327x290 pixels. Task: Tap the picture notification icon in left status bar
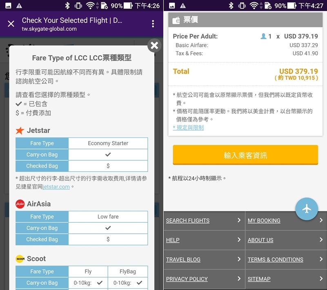[x=8, y=6]
